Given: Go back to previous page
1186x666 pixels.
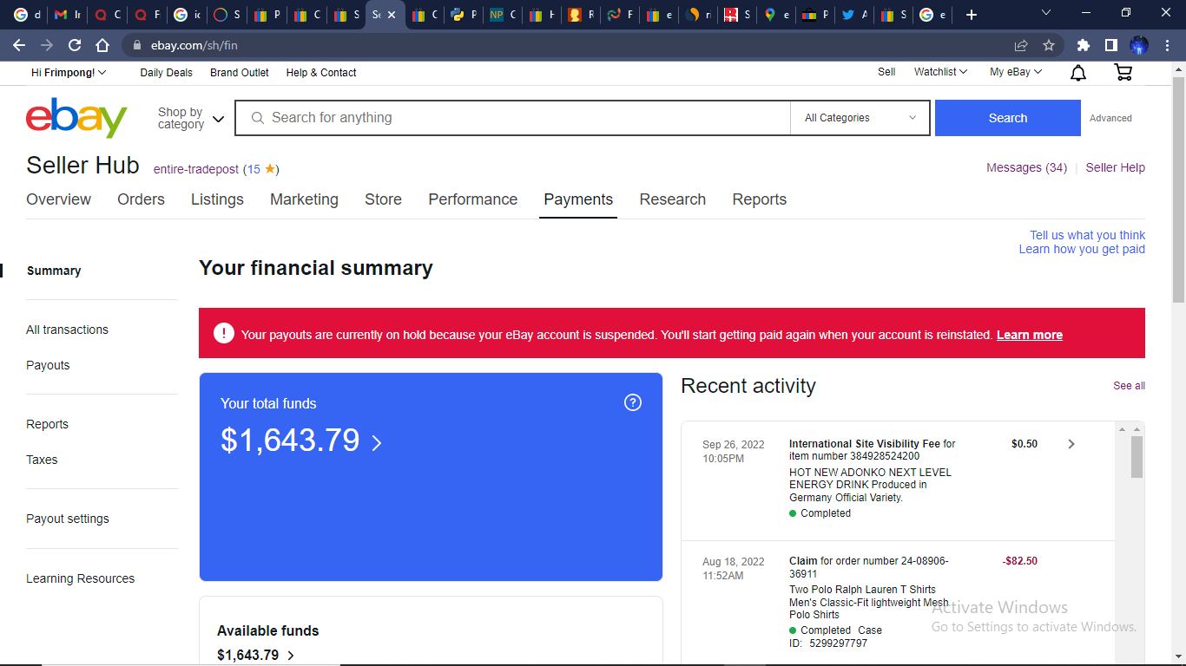Looking at the screenshot, I should coord(19,45).
